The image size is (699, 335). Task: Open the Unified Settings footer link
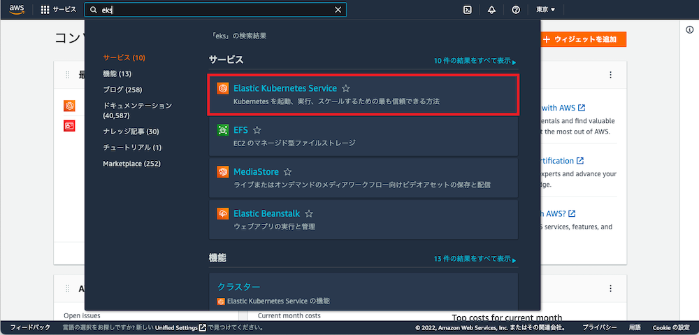(x=180, y=327)
